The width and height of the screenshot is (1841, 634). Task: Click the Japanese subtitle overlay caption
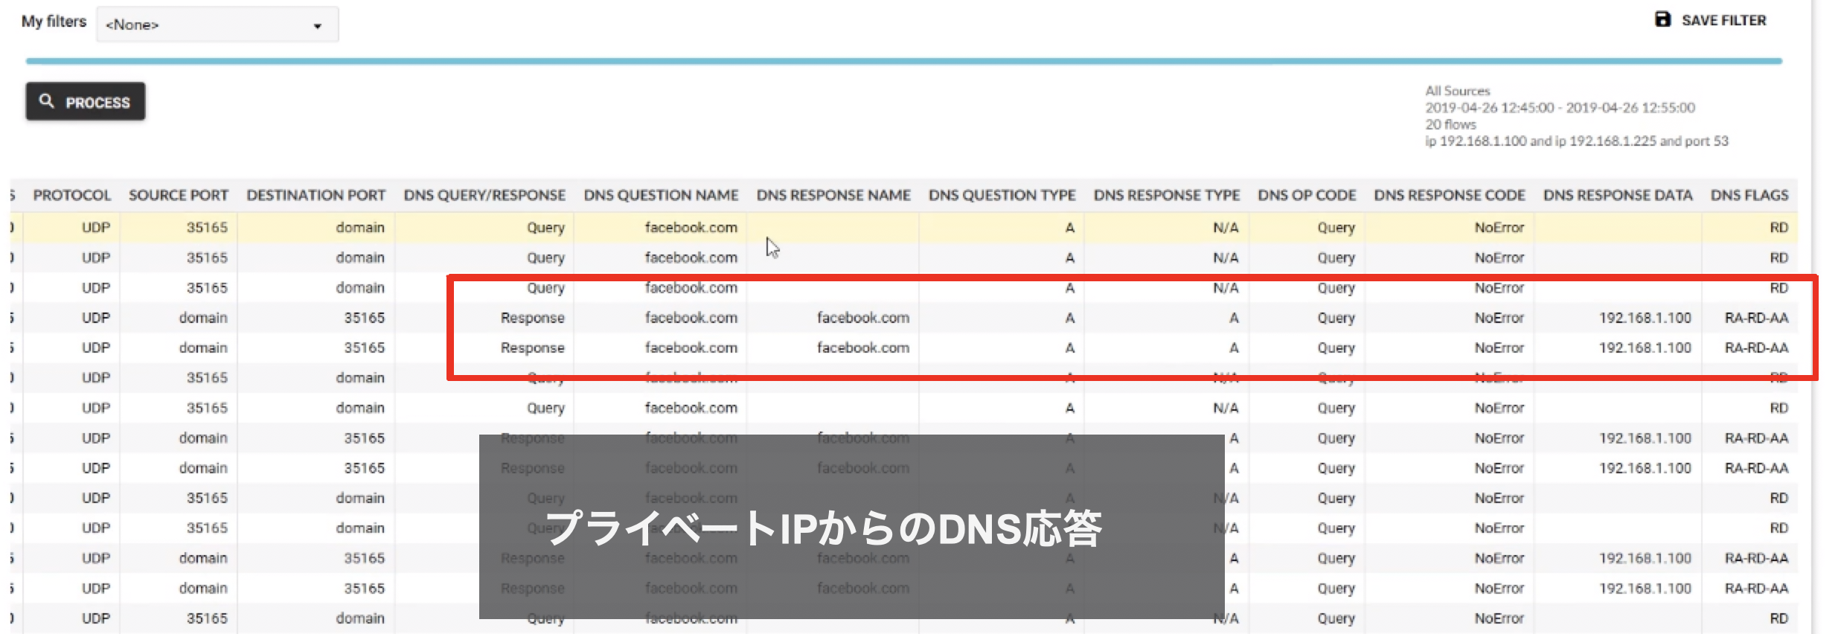click(822, 528)
